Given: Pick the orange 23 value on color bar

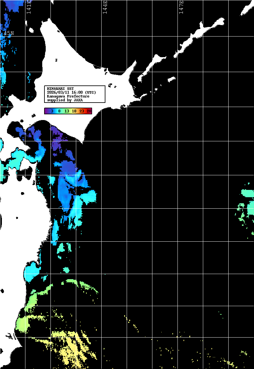Looking at the screenshot, I should [82, 111].
